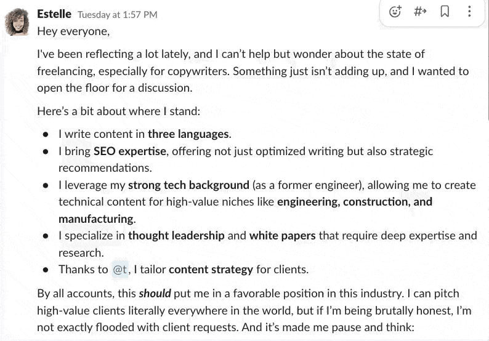Click the bold "manufacturing" word
The width and height of the screenshot is (489, 341).
[x=95, y=219]
